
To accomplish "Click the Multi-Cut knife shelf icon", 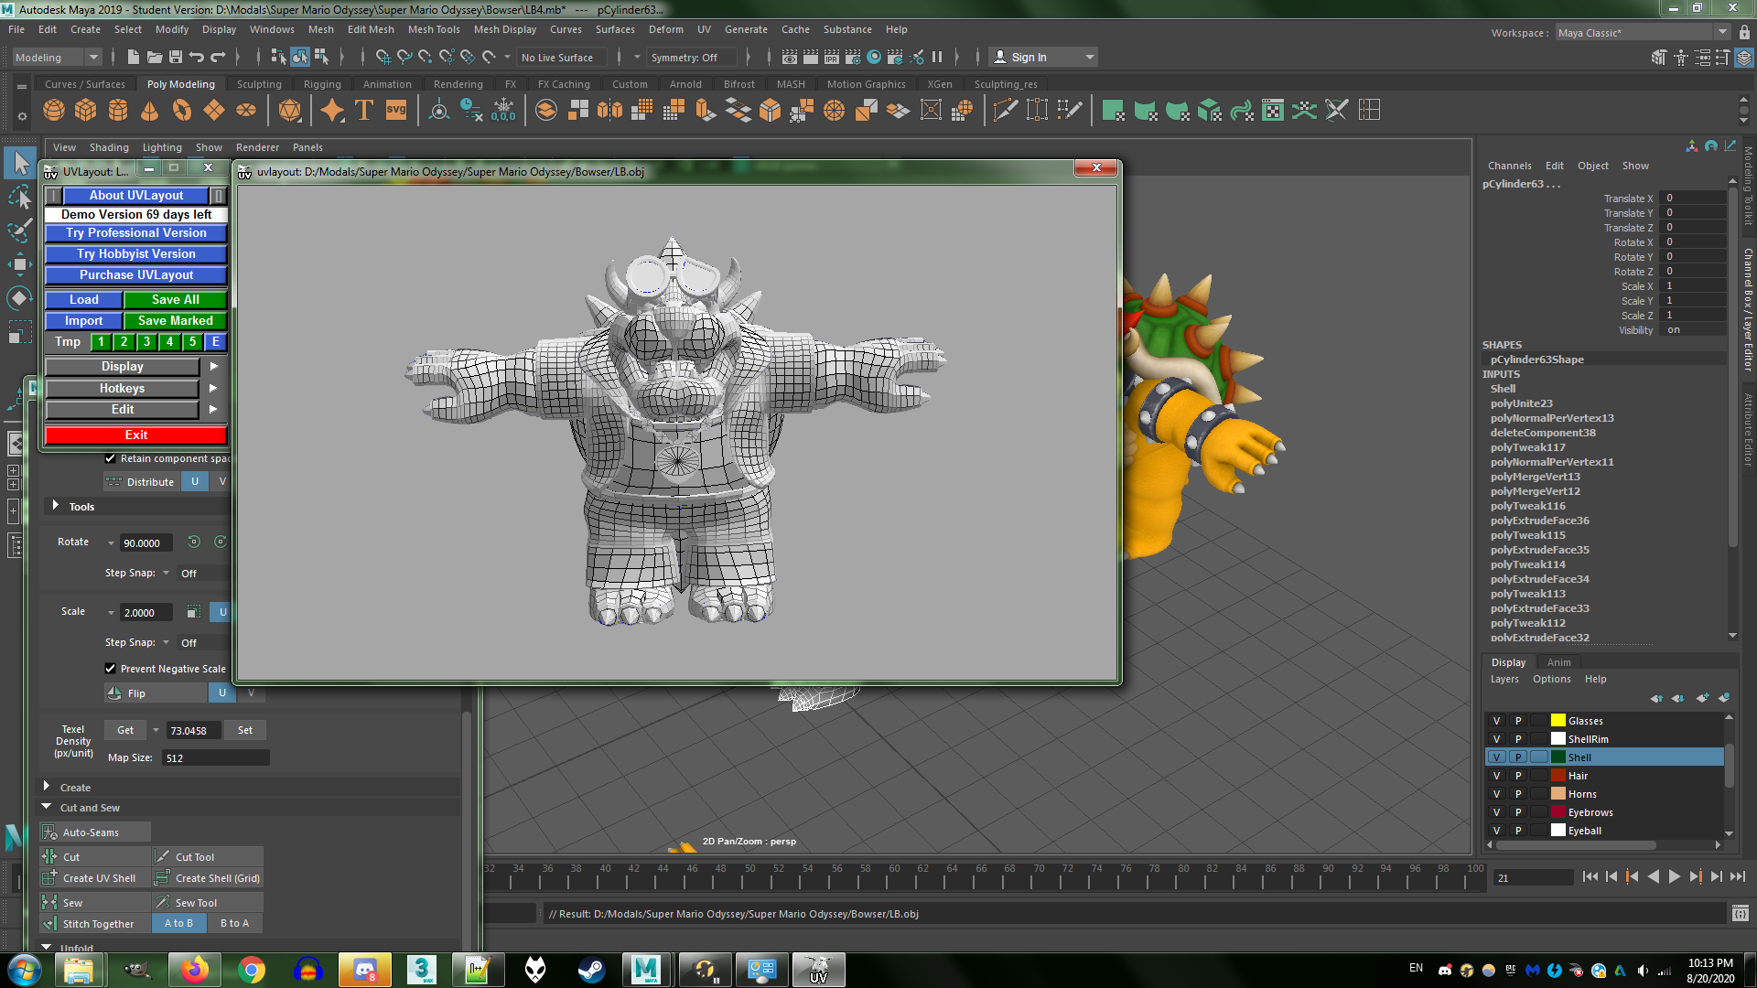I will [1005, 111].
